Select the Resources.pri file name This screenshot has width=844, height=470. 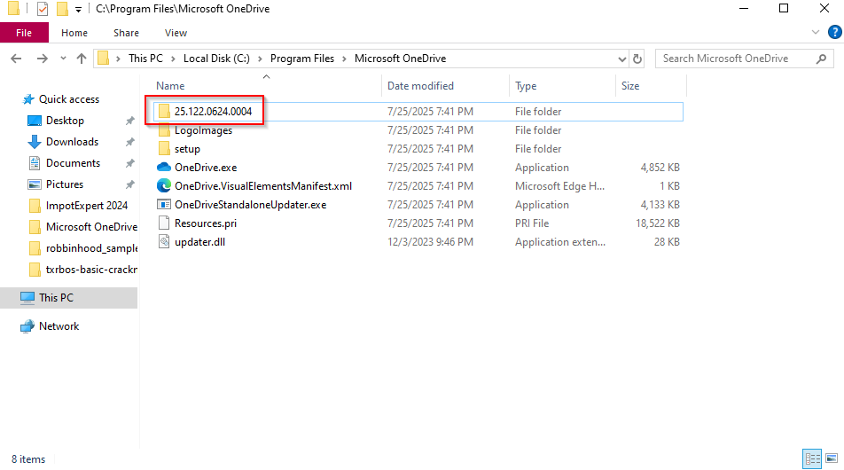206,223
